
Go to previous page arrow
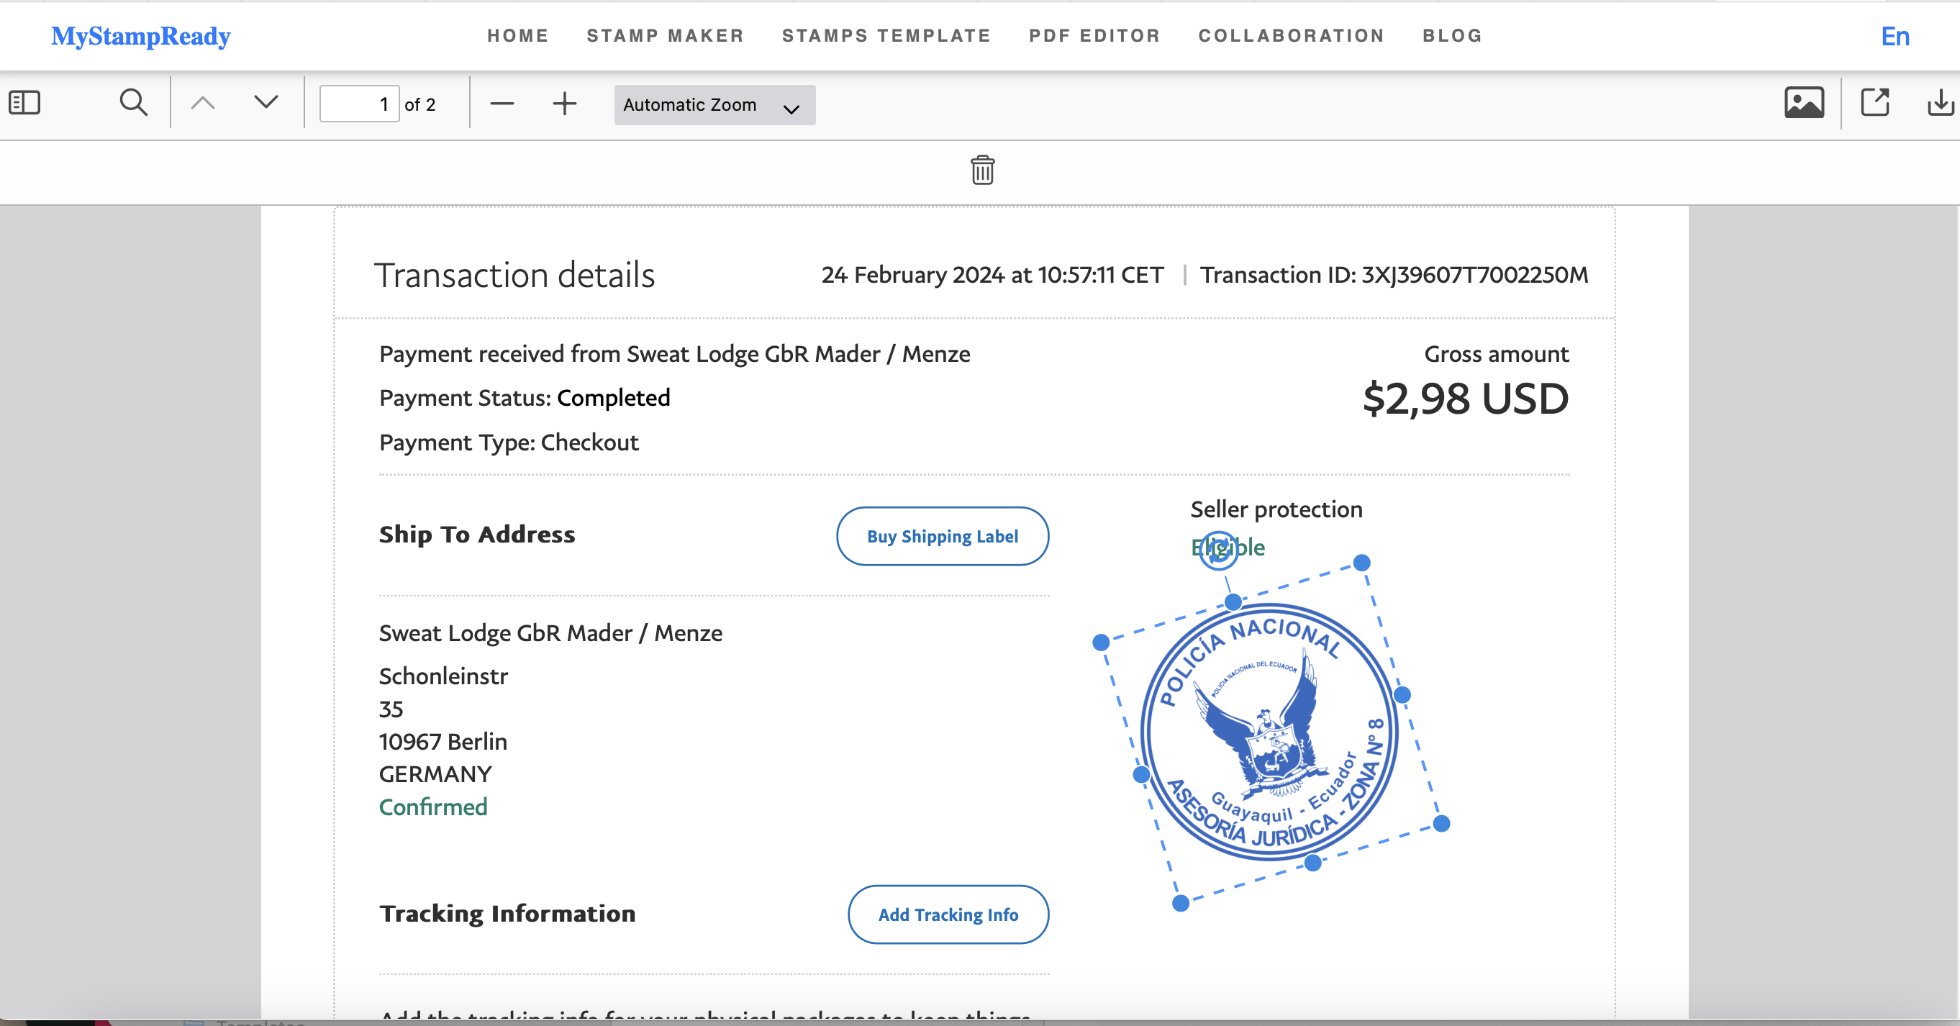pyautogui.click(x=202, y=103)
